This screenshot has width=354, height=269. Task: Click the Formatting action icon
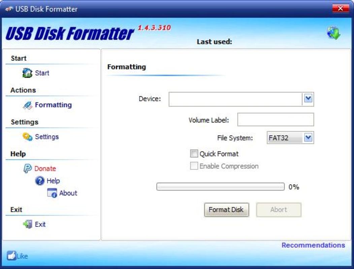[x=29, y=105]
